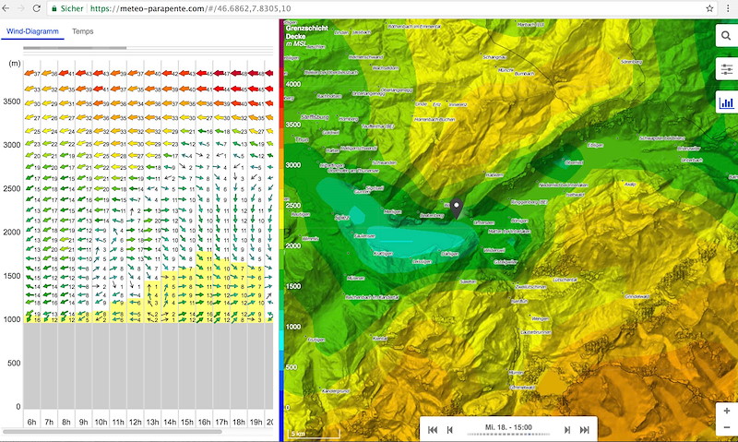The height and width of the screenshot is (442, 738).
Task: Click the 'Mi. 18. - 15:00' time label
Action: (508, 427)
